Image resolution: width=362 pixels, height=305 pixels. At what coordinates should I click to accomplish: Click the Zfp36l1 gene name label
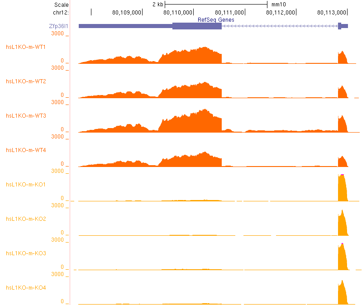[58, 26]
